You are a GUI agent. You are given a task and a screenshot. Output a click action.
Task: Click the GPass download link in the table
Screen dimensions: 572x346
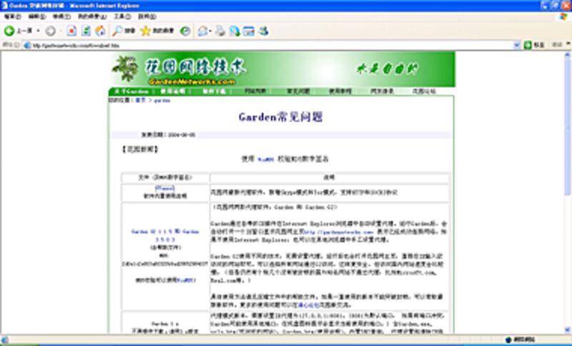coord(165,188)
